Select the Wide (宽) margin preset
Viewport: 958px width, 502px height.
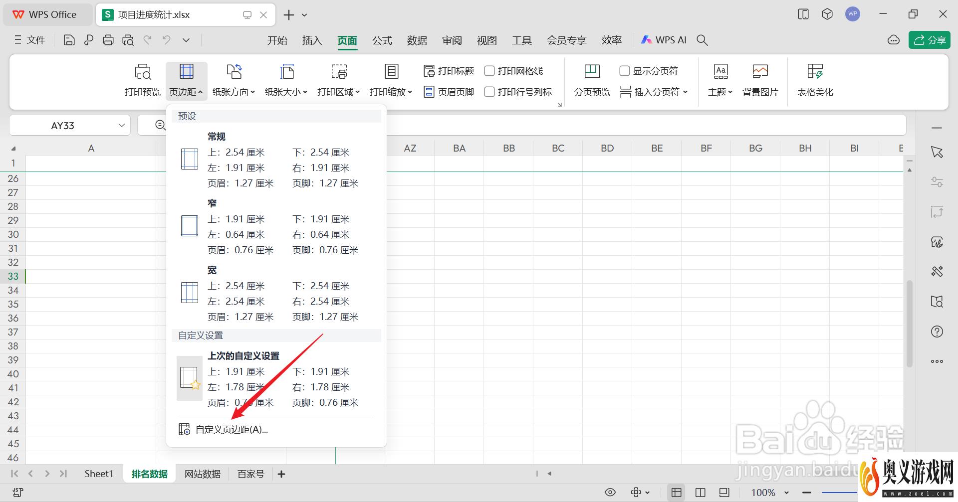click(276, 294)
